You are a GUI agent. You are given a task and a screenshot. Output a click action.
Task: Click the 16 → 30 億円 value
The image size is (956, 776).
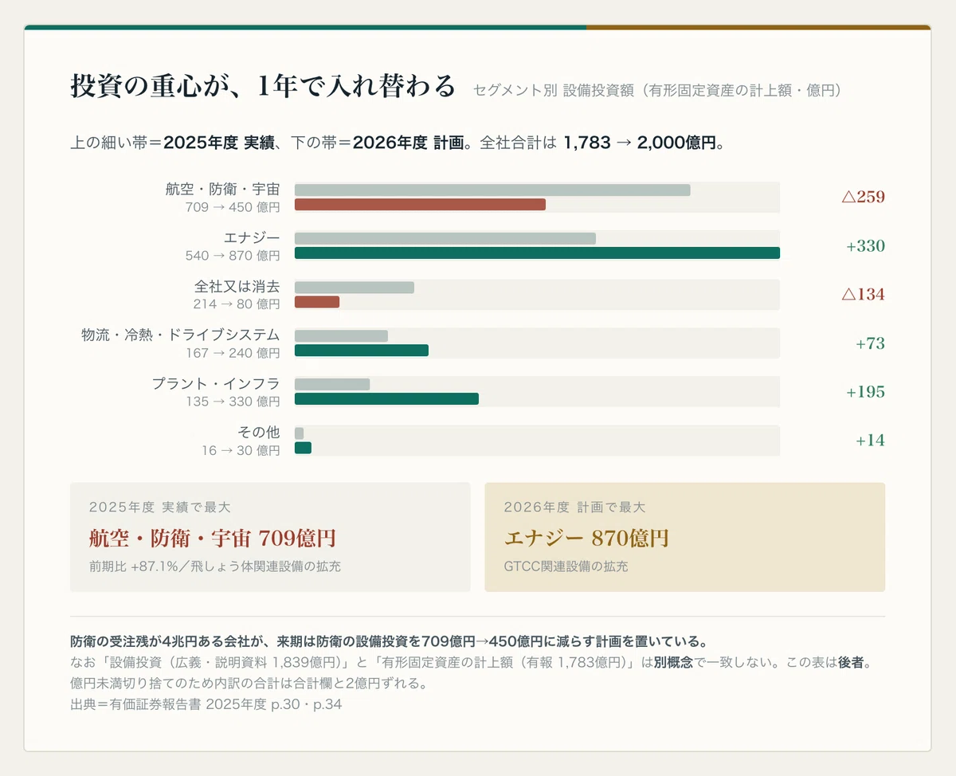tap(241, 450)
